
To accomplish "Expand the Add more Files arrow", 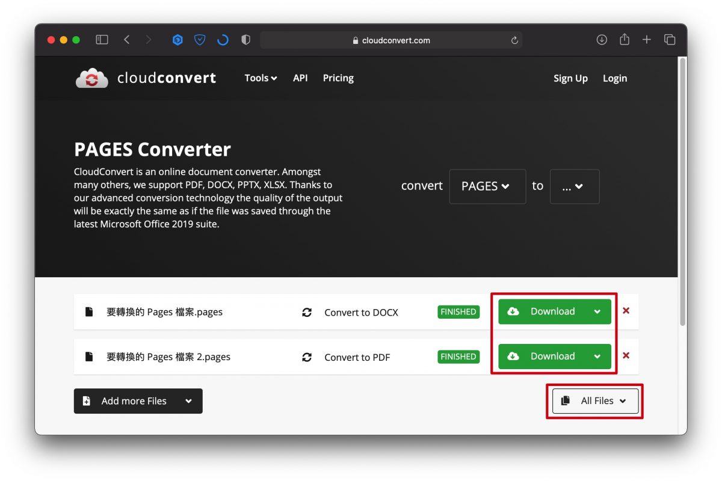I will tap(188, 401).
